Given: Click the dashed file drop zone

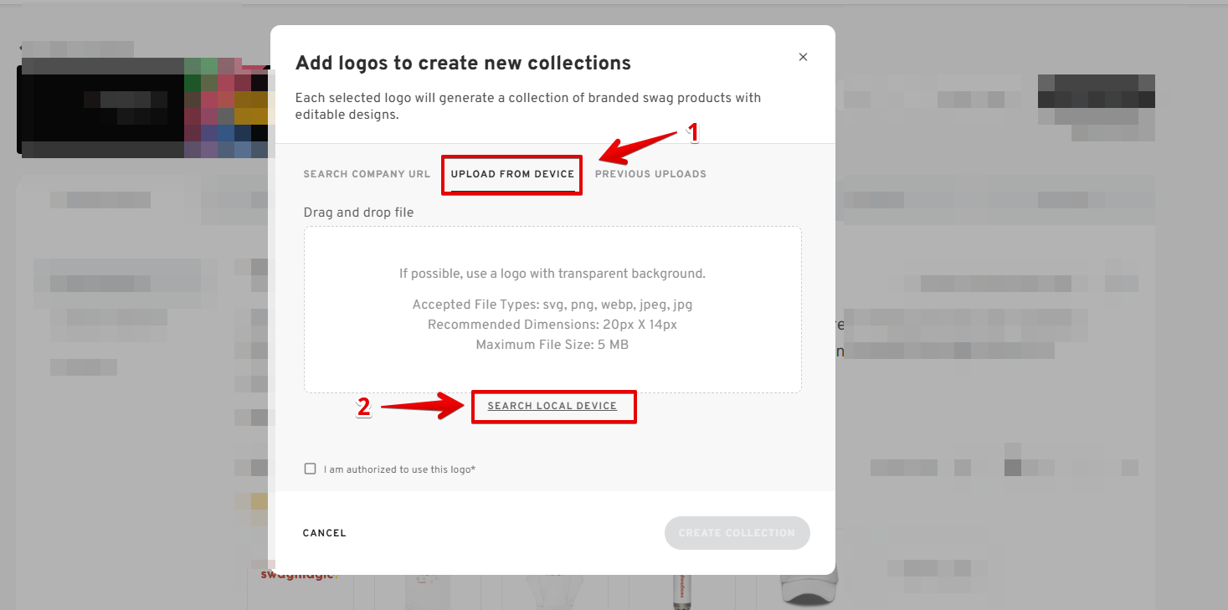Looking at the screenshot, I should [x=552, y=309].
